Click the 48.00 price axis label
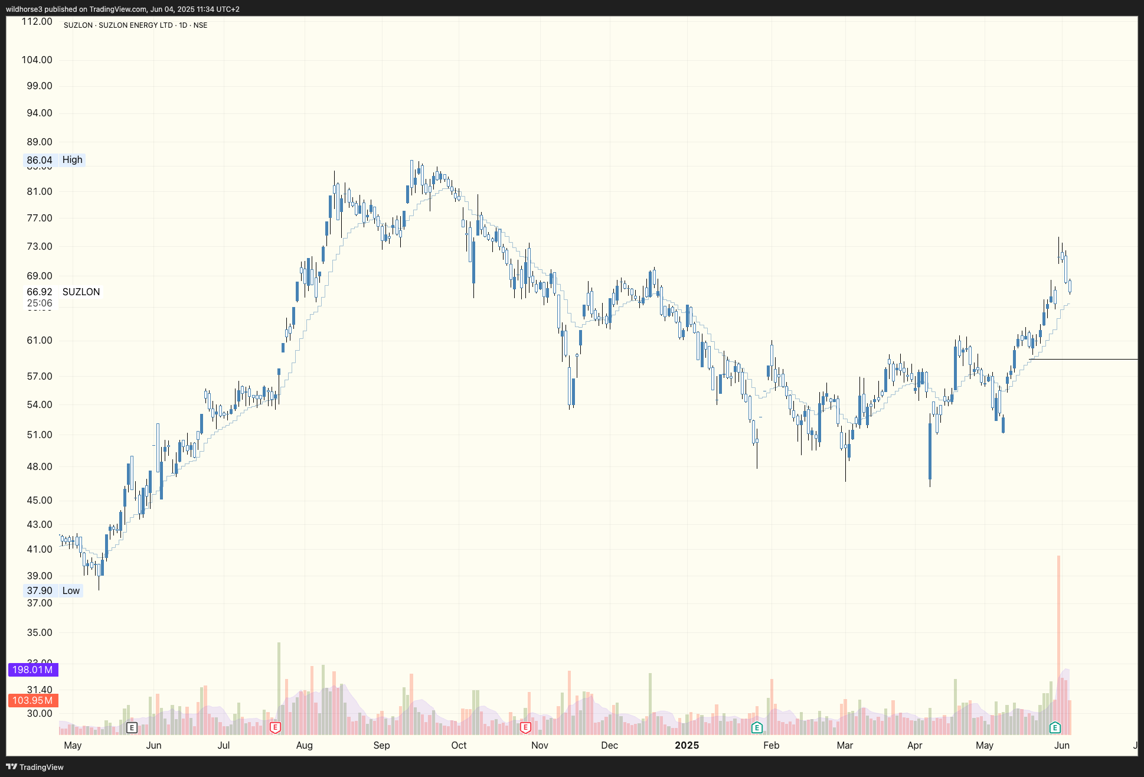Viewport: 1144px width, 777px height. [40, 466]
